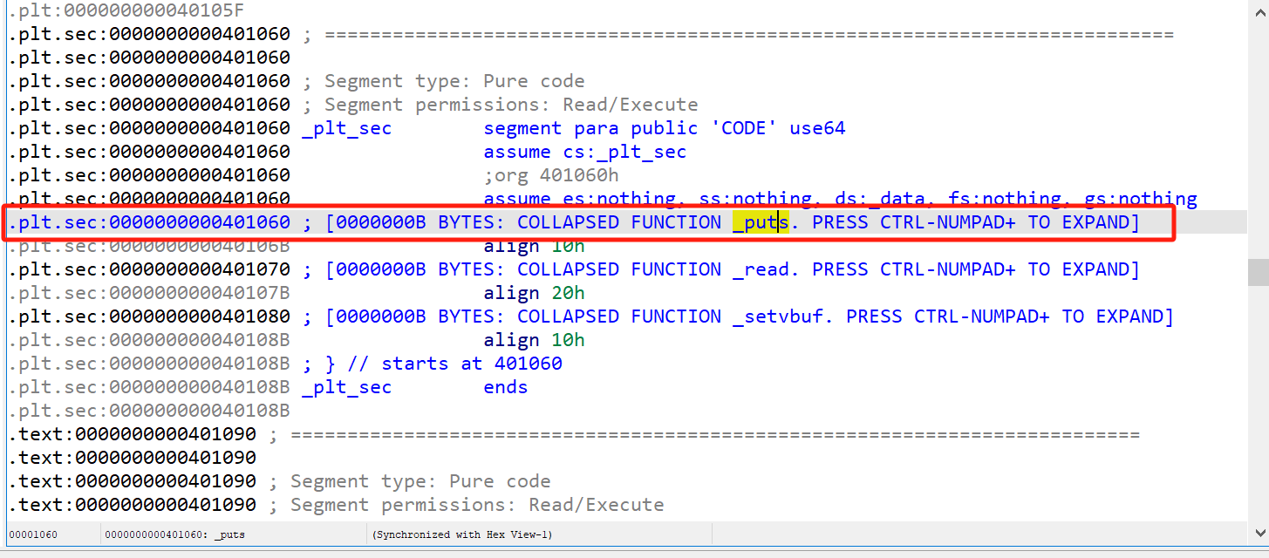Click the align 20h directive
1269x558 pixels.
(x=534, y=293)
